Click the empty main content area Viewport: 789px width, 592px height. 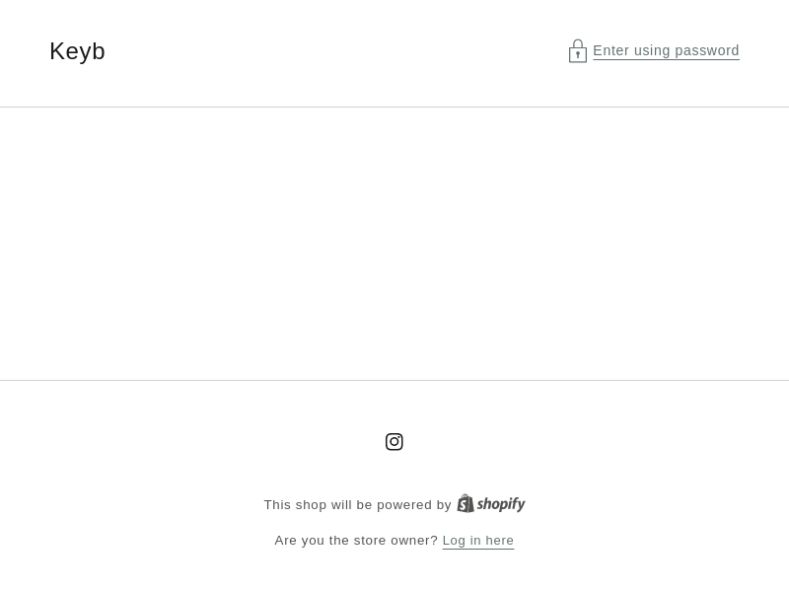click(394, 244)
